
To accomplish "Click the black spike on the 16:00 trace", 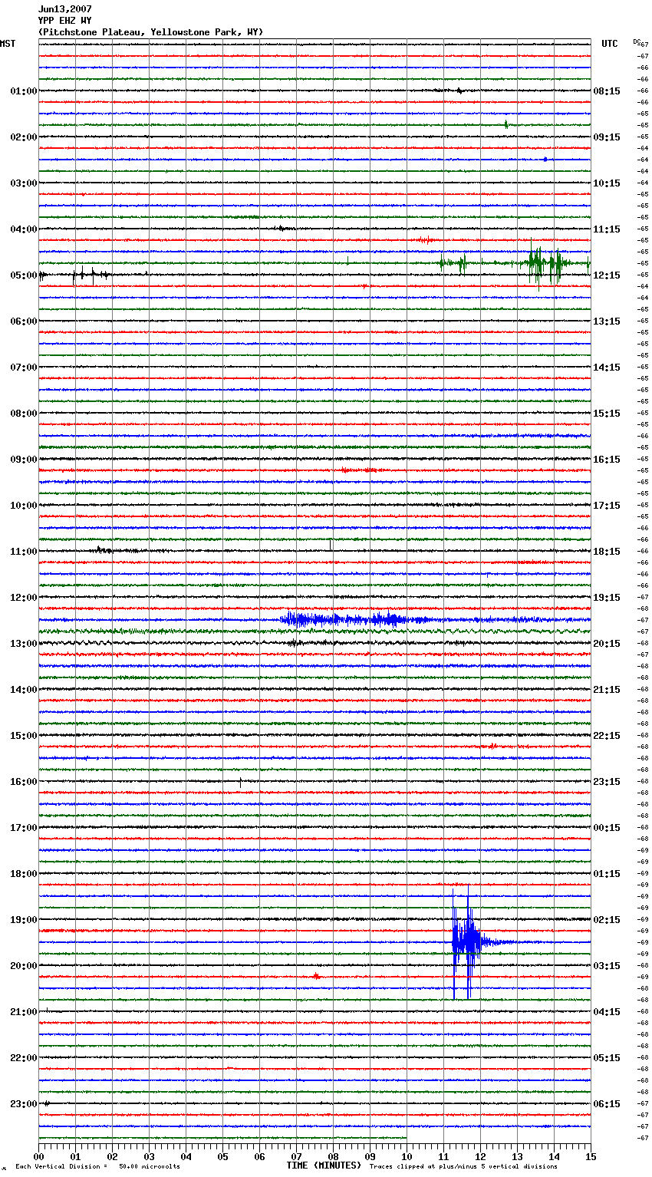I will pos(240,782).
